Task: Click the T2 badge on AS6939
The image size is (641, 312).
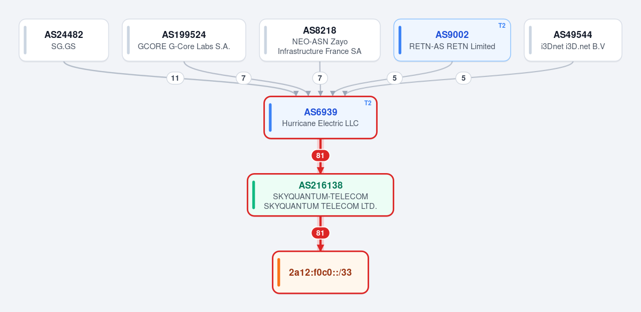Action: coord(368,103)
